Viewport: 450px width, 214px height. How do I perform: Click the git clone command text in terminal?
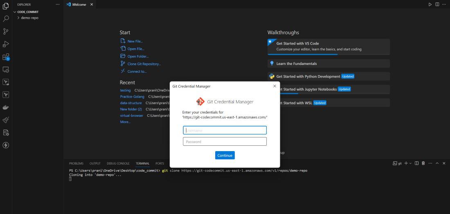tap(234, 171)
